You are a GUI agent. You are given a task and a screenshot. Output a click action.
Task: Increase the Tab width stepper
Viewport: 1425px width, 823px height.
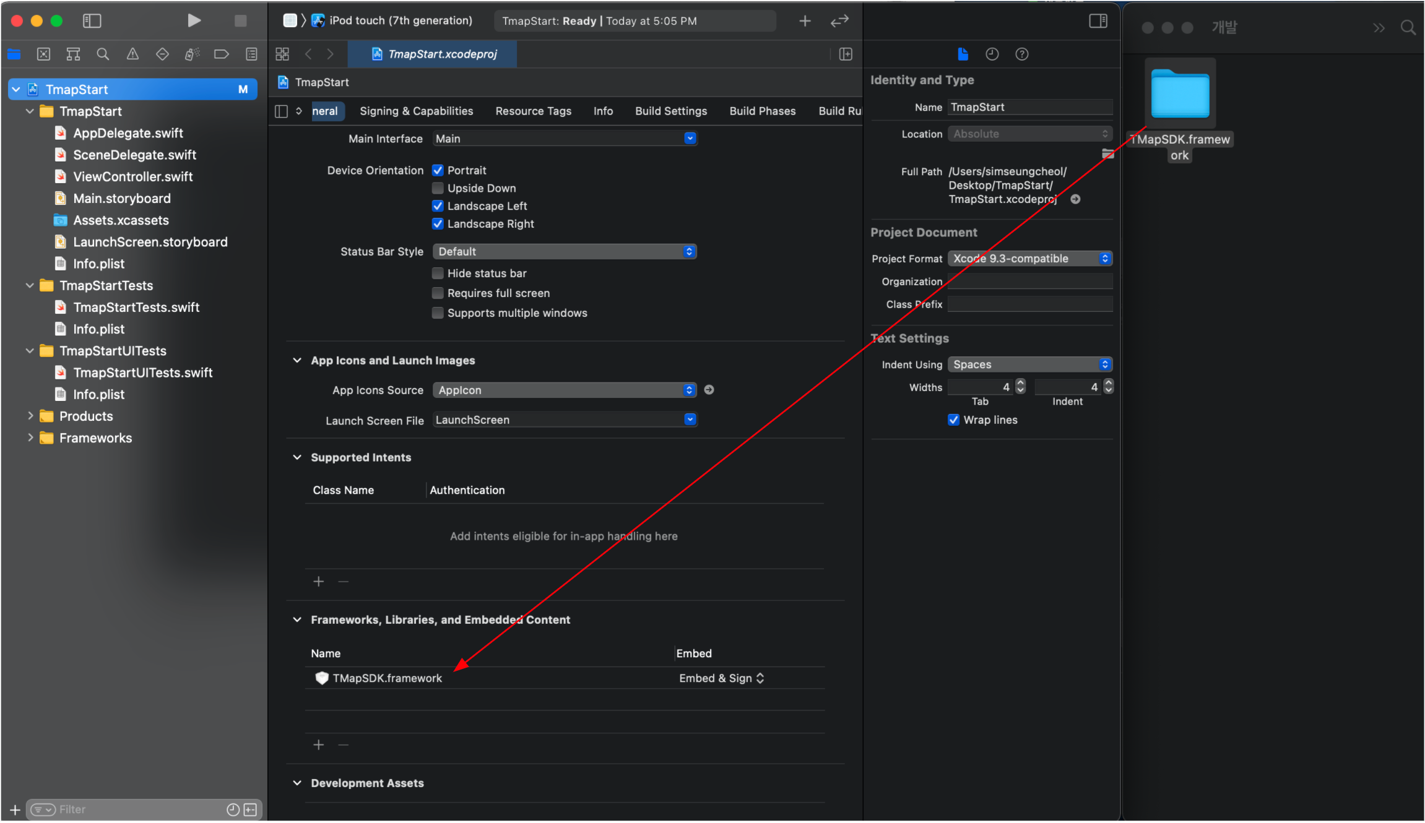click(1020, 383)
